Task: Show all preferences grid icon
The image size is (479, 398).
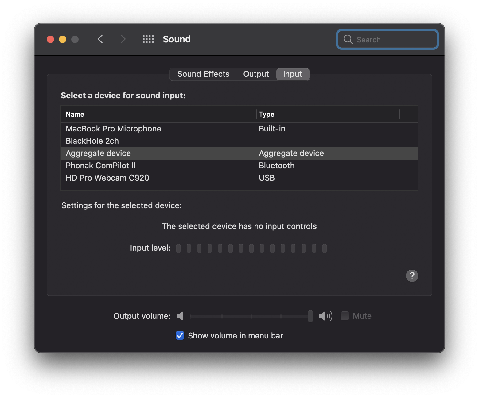Action: point(148,39)
